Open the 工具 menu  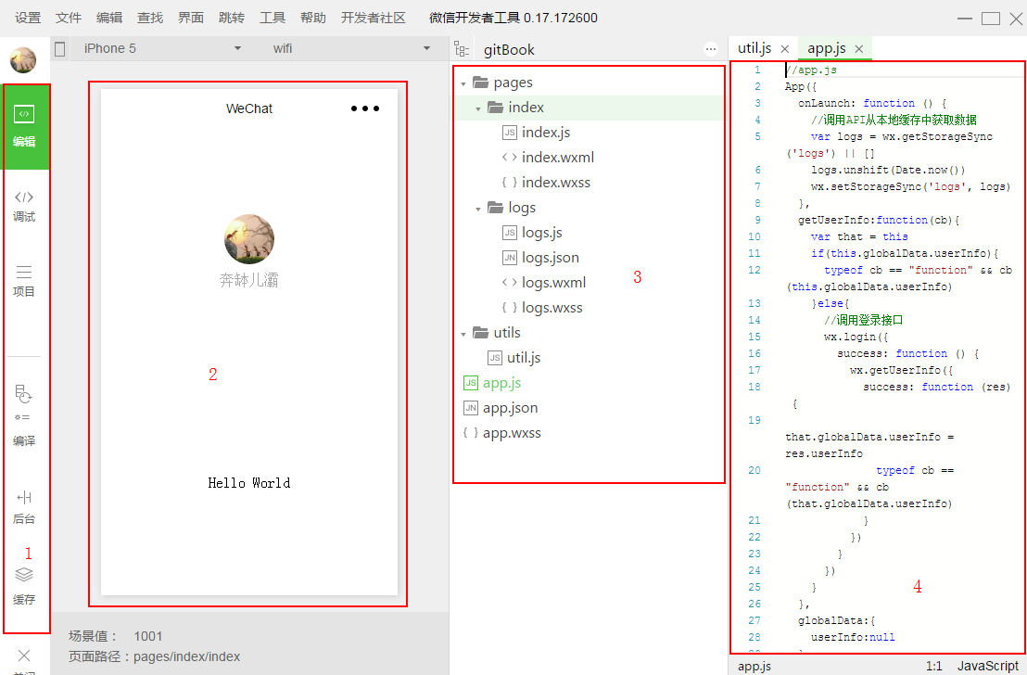click(x=272, y=18)
